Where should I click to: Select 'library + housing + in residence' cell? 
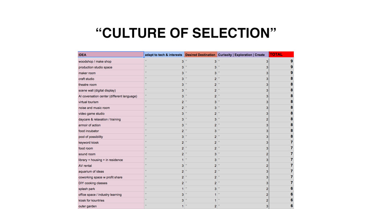coord(111,160)
